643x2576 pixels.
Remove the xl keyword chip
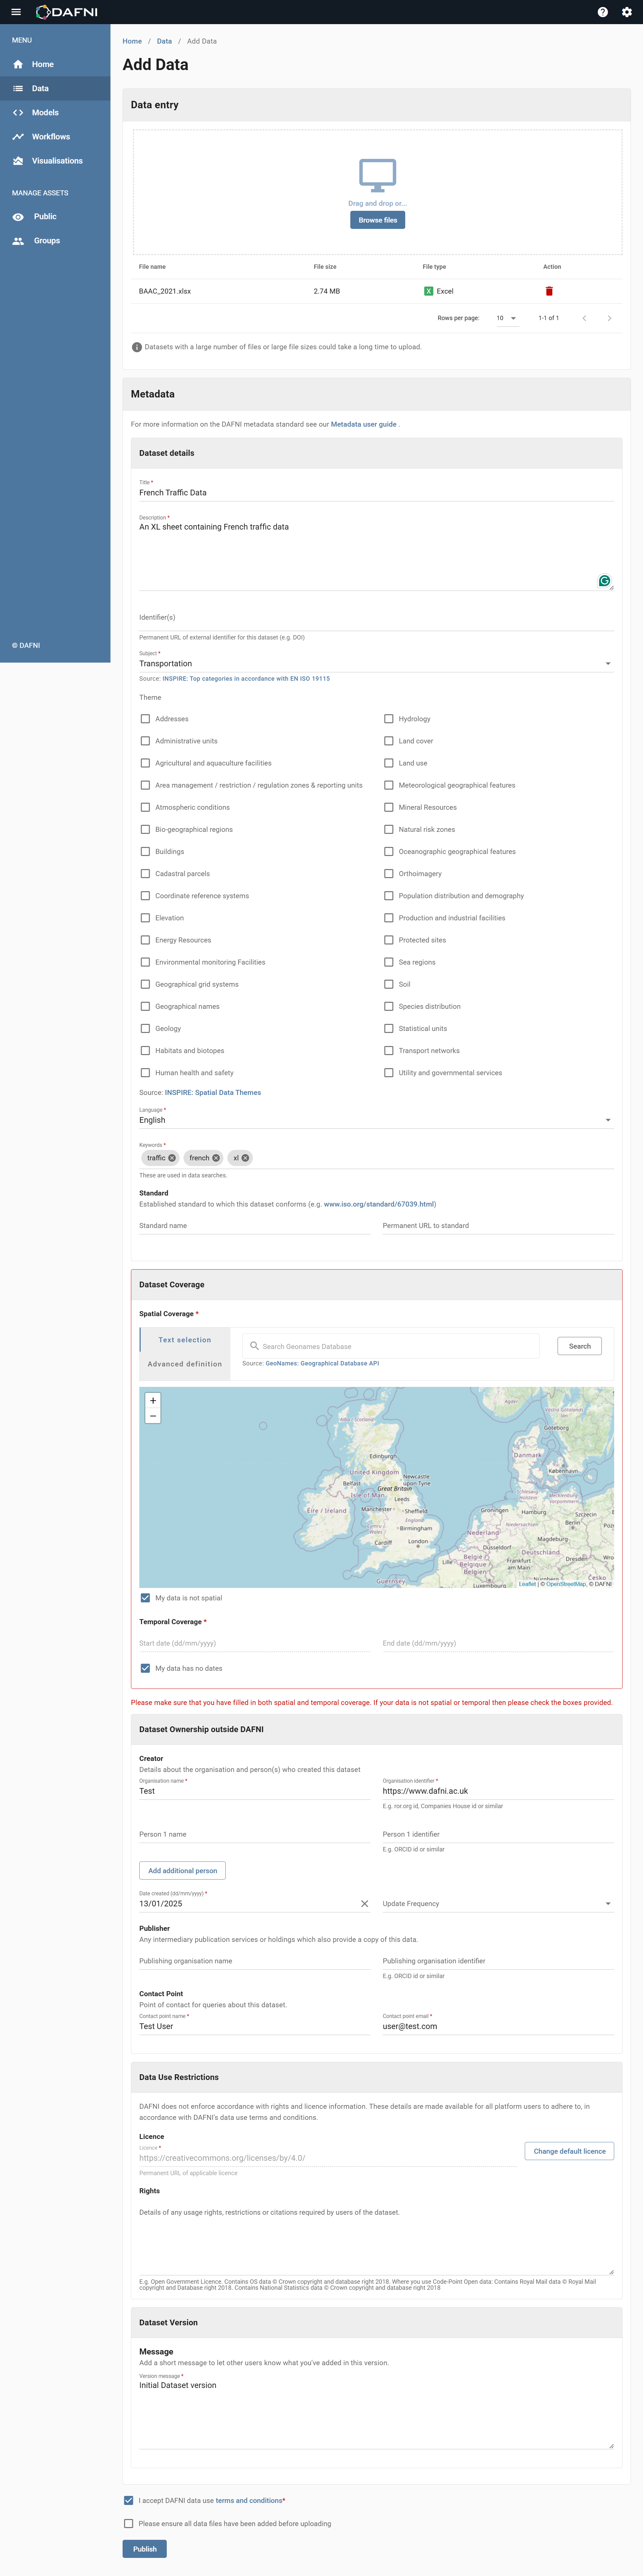tap(245, 1158)
